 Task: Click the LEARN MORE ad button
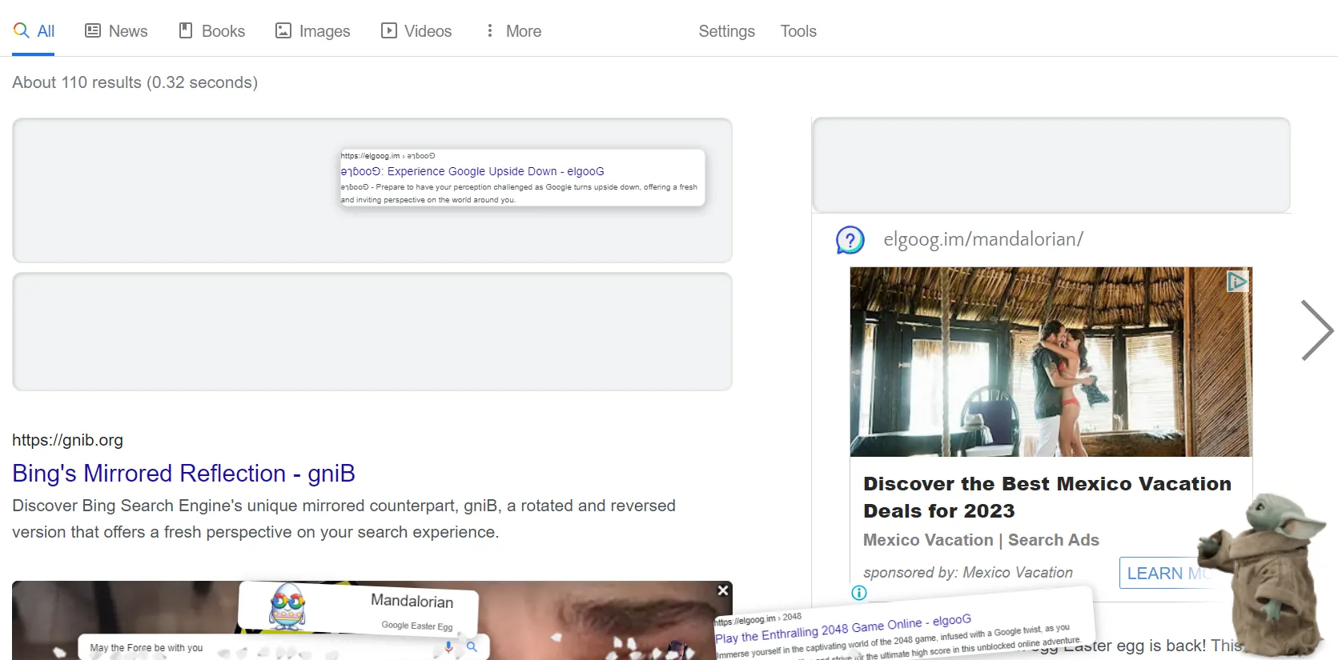click(1169, 573)
